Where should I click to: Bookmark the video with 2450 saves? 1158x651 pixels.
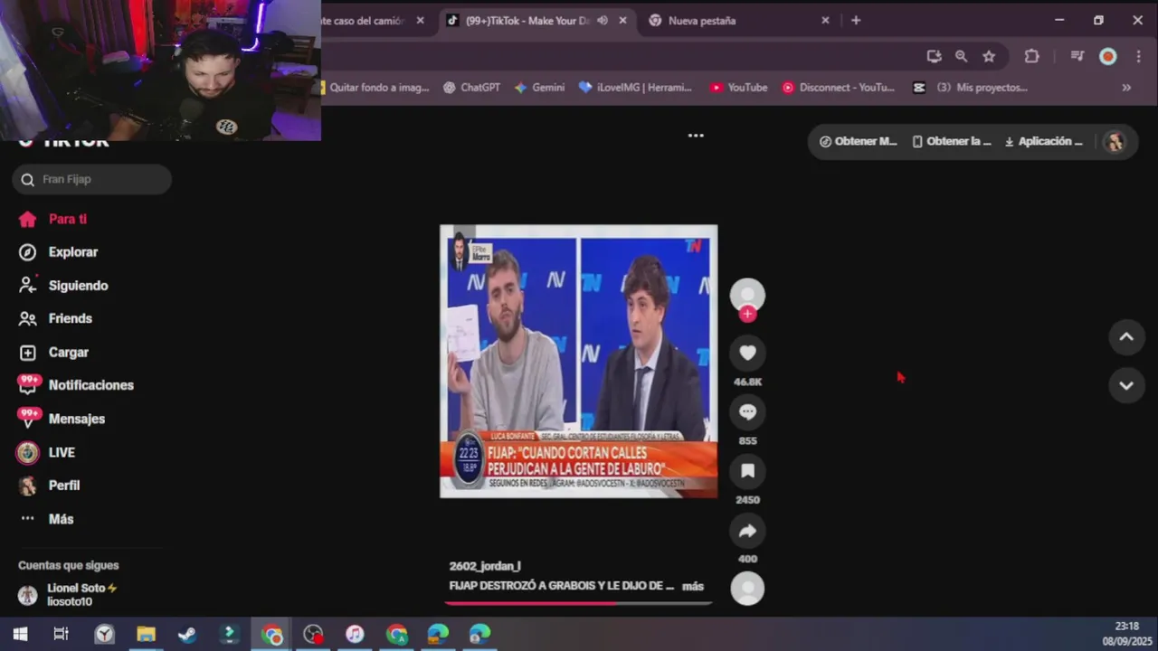747,471
